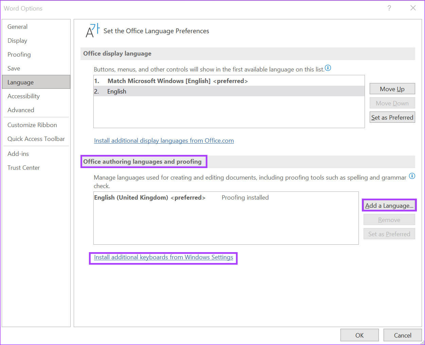Image resolution: width=425 pixels, height=345 pixels.
Task: Click the Help question mark icon
Action: tap(389, 8)
